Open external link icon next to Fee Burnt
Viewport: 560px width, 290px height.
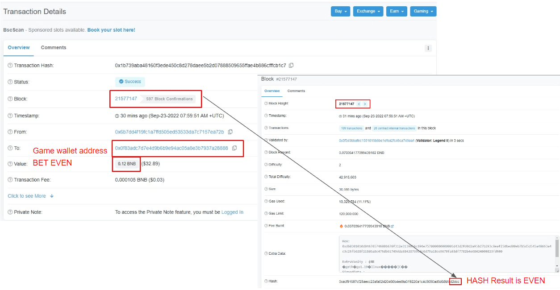tap(392, 226)
